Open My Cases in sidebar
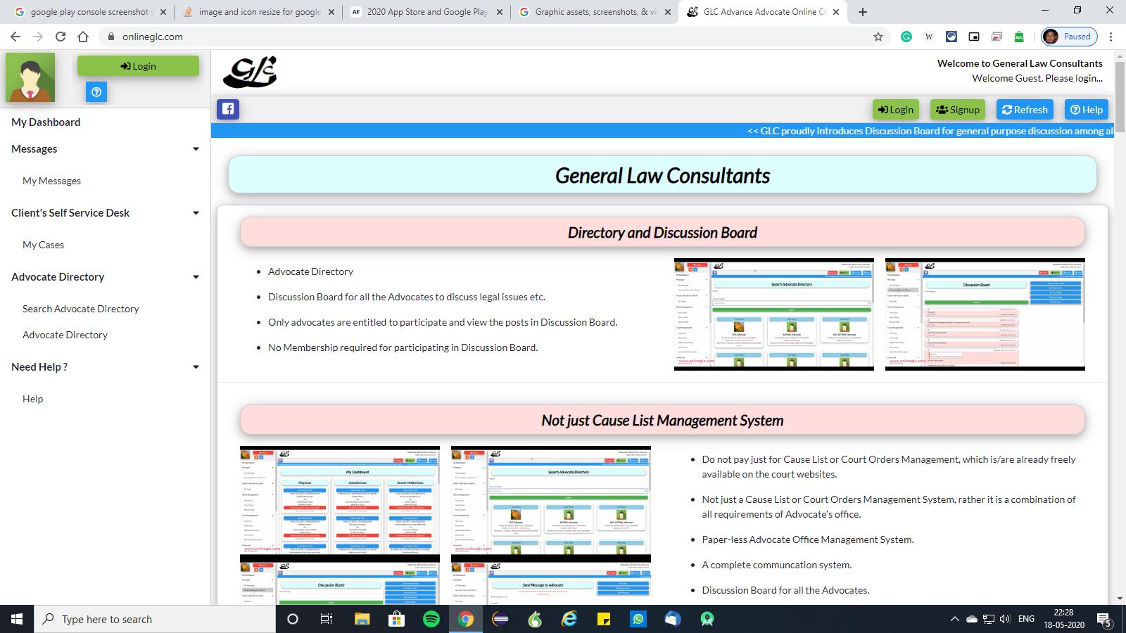This screenshot has width=1126, height=633. pos(43,245)
